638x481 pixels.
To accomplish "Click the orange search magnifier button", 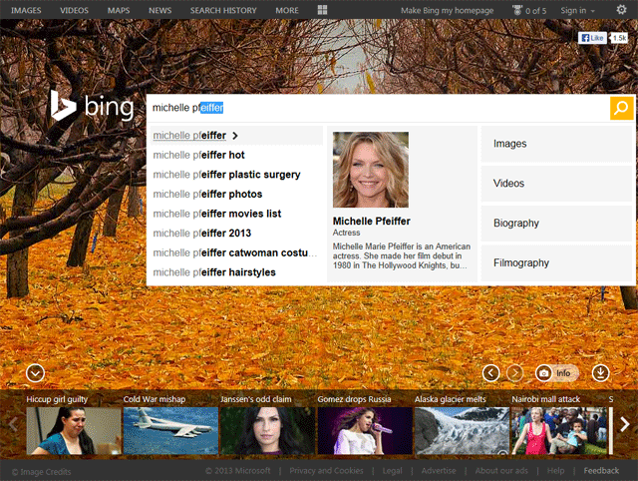I will pyautogui.click(x=621, y=108).
